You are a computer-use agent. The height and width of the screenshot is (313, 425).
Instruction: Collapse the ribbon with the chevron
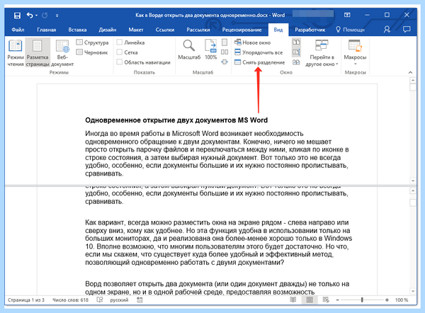pos(410,72)
